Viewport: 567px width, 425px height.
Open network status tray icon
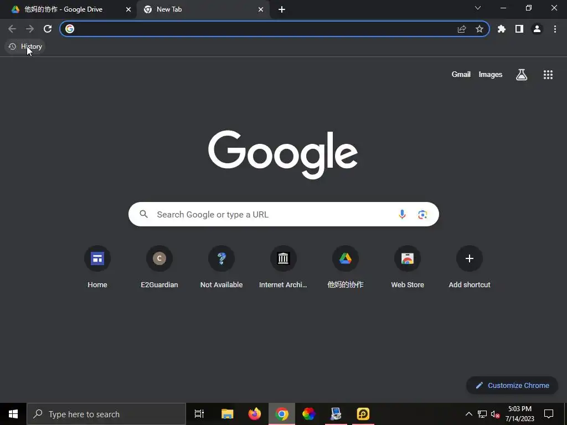(x=482, y=414)
